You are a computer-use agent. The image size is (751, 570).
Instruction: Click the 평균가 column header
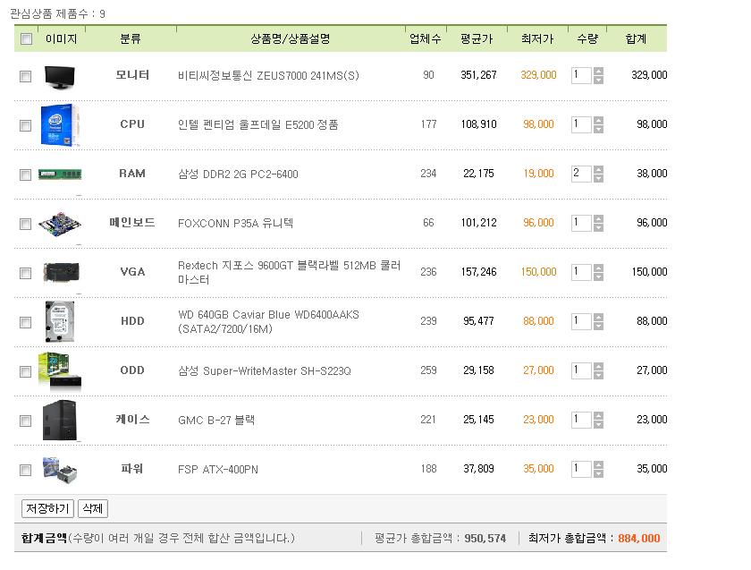pyautogui.click(x=477, y=38)
